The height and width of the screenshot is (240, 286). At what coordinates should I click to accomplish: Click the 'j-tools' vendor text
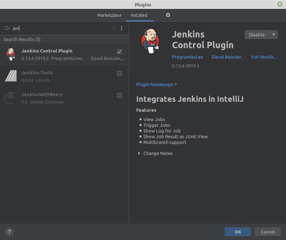pos(43,80)
